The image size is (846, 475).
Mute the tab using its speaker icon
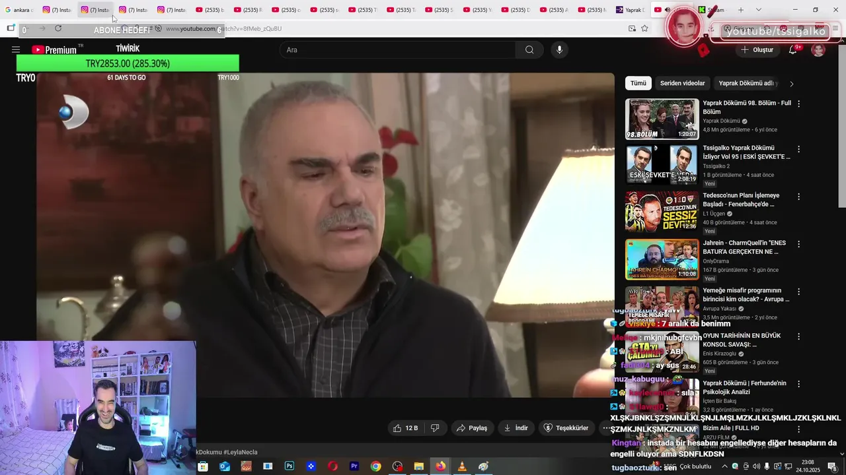pos(668,10)
